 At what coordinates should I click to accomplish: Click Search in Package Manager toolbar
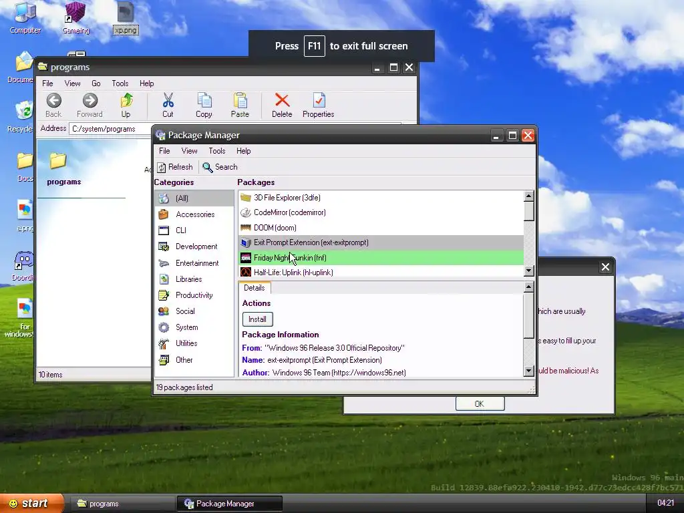pos(220,167)
